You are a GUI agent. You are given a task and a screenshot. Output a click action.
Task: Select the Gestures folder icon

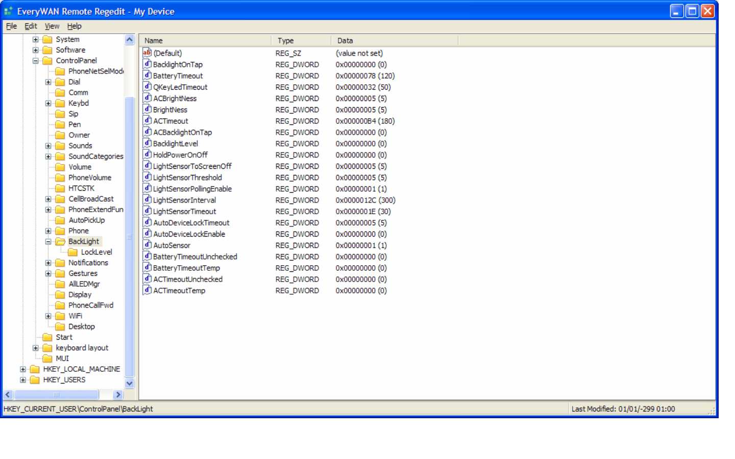coord(60,273)
